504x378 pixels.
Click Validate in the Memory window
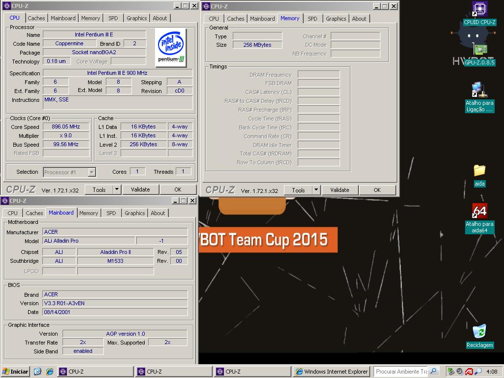point(340,190)
